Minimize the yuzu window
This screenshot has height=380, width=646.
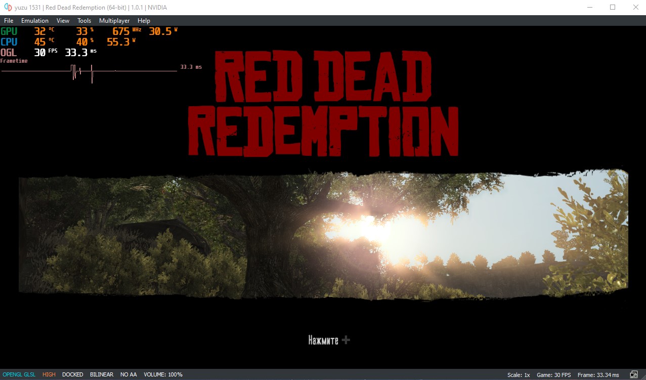tap(589, 8)
